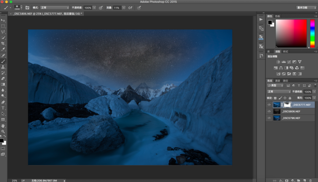Select the _DSC5777.NEF layer mask thumbnail
This screenshot has height=182, width=318.
[x=287, y=105]
